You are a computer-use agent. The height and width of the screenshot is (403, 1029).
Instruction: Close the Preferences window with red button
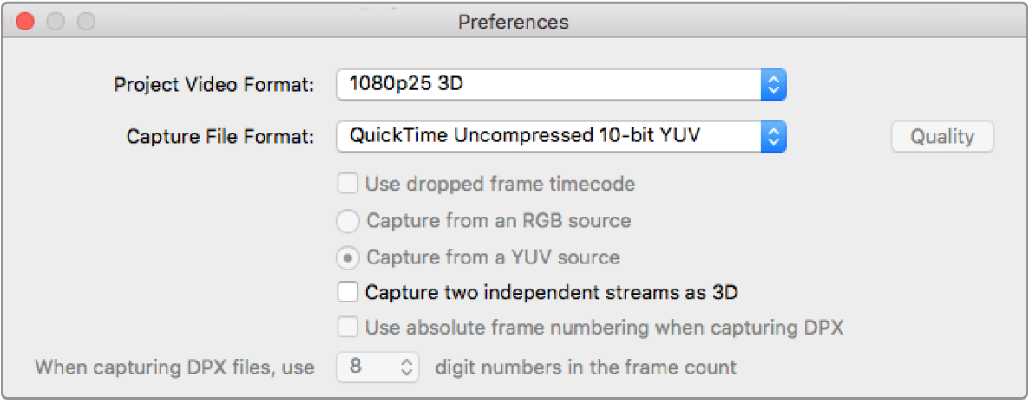point(25,22)
